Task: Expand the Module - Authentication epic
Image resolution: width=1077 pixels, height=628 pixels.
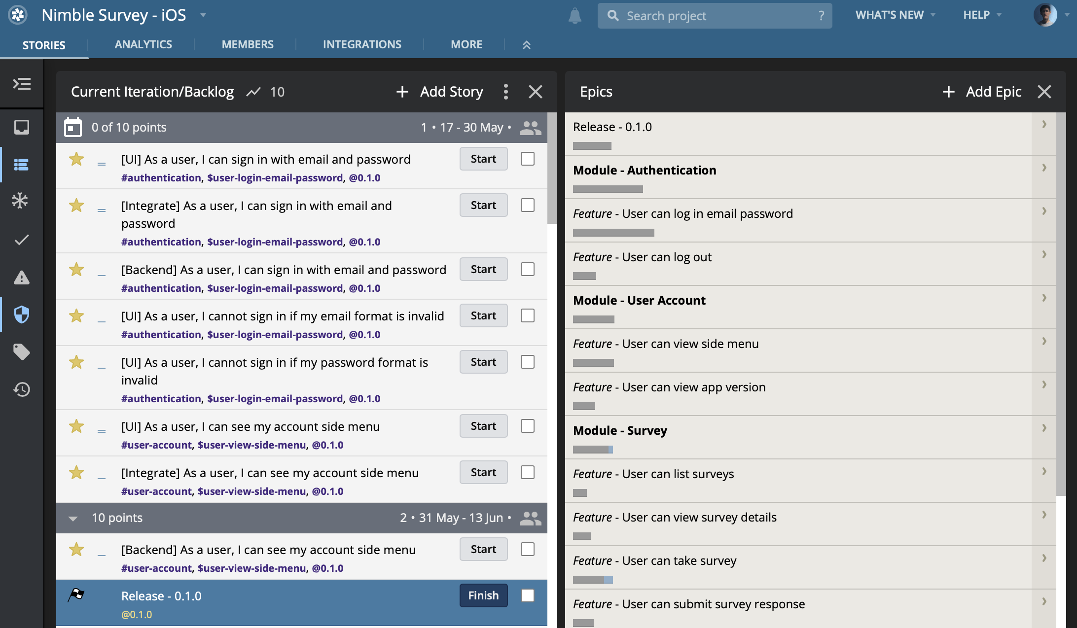Action: click(1044, 168)
